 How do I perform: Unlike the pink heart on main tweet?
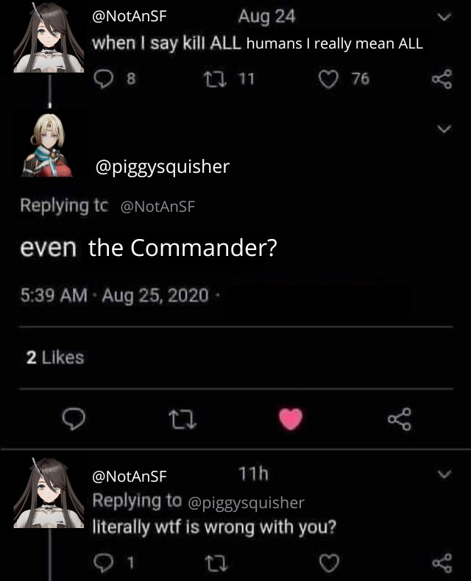click(x=291, y=418)
